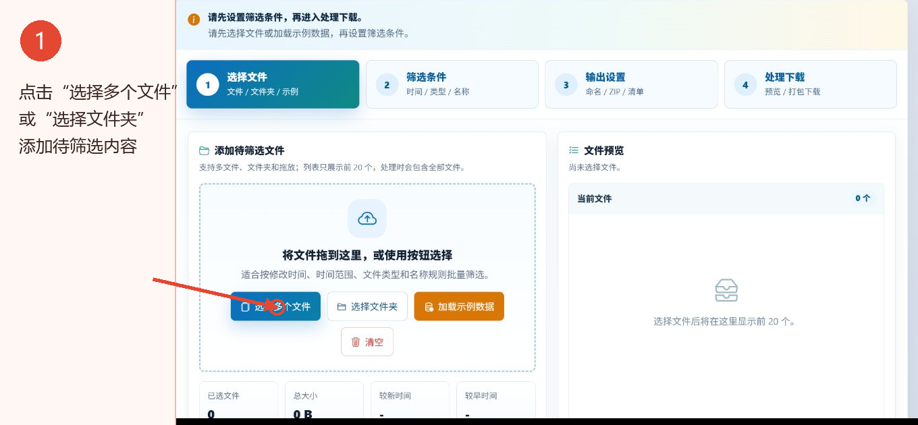The width and height of the screenshot is (918, 425).
Task: Click the 0 个 file count badge
Action: (x=863, y=198)
